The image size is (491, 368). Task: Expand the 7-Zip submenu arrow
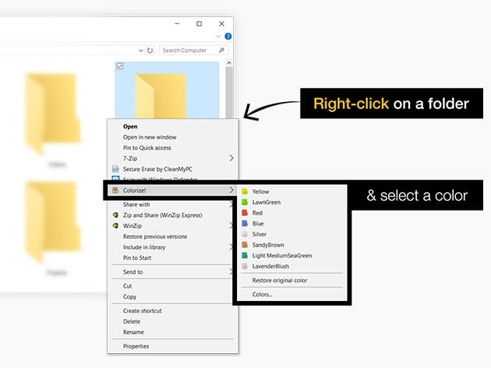231,158
